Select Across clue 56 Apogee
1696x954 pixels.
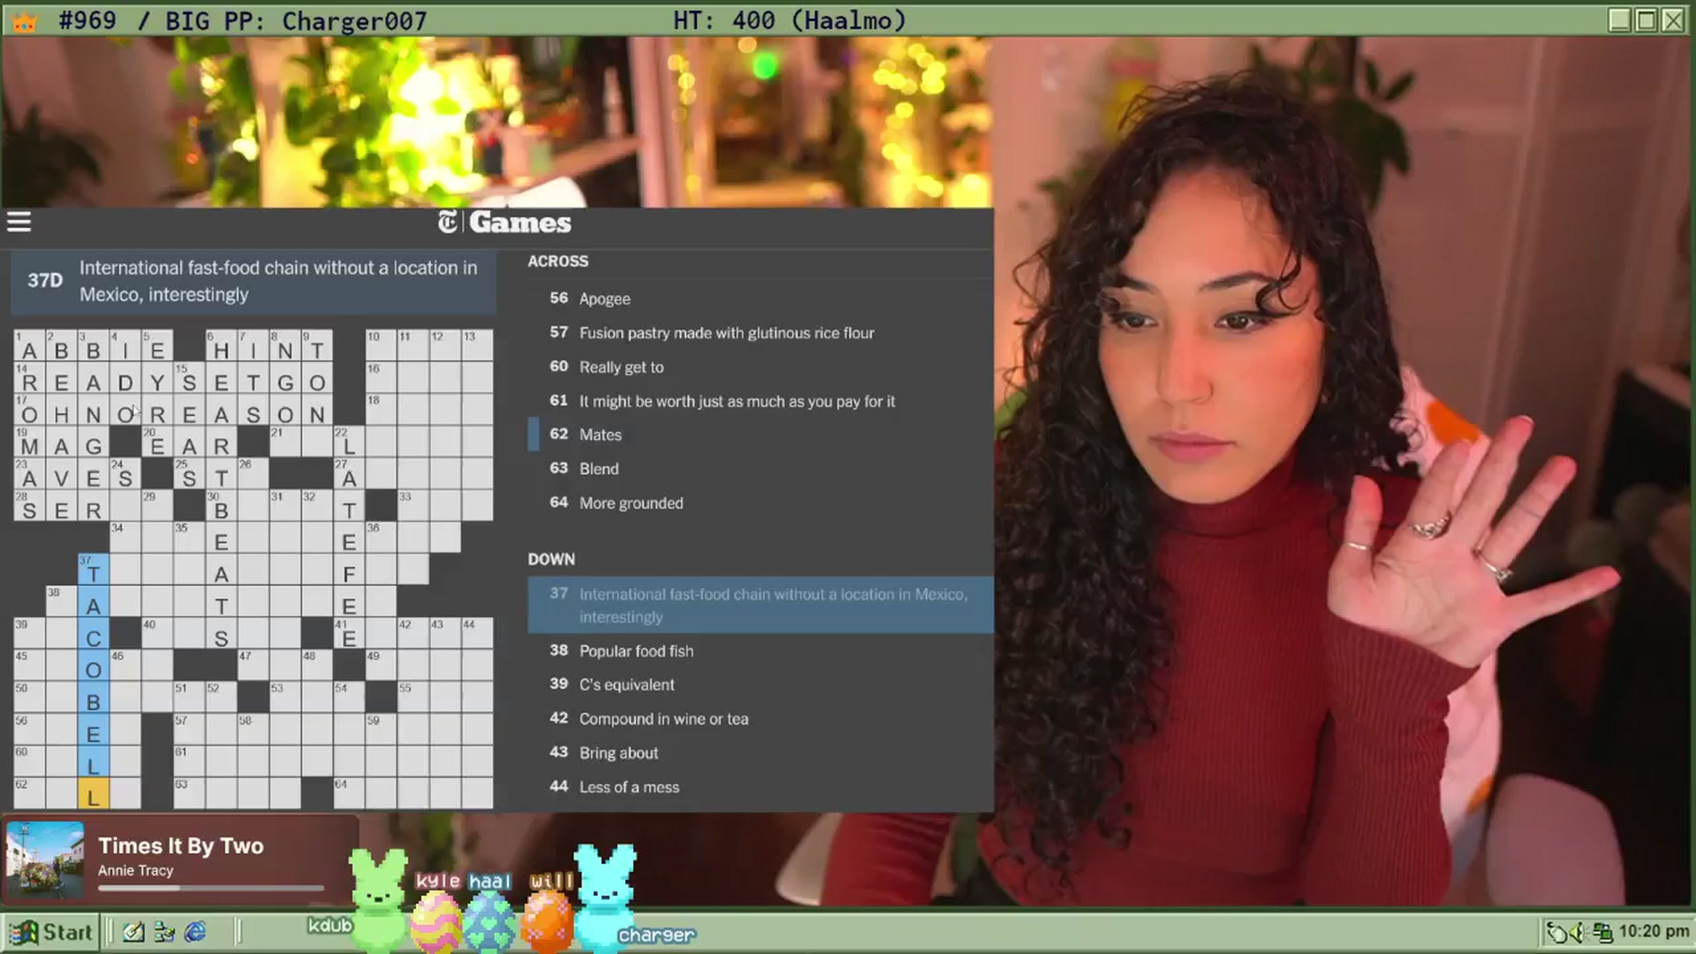pos(761,299)
